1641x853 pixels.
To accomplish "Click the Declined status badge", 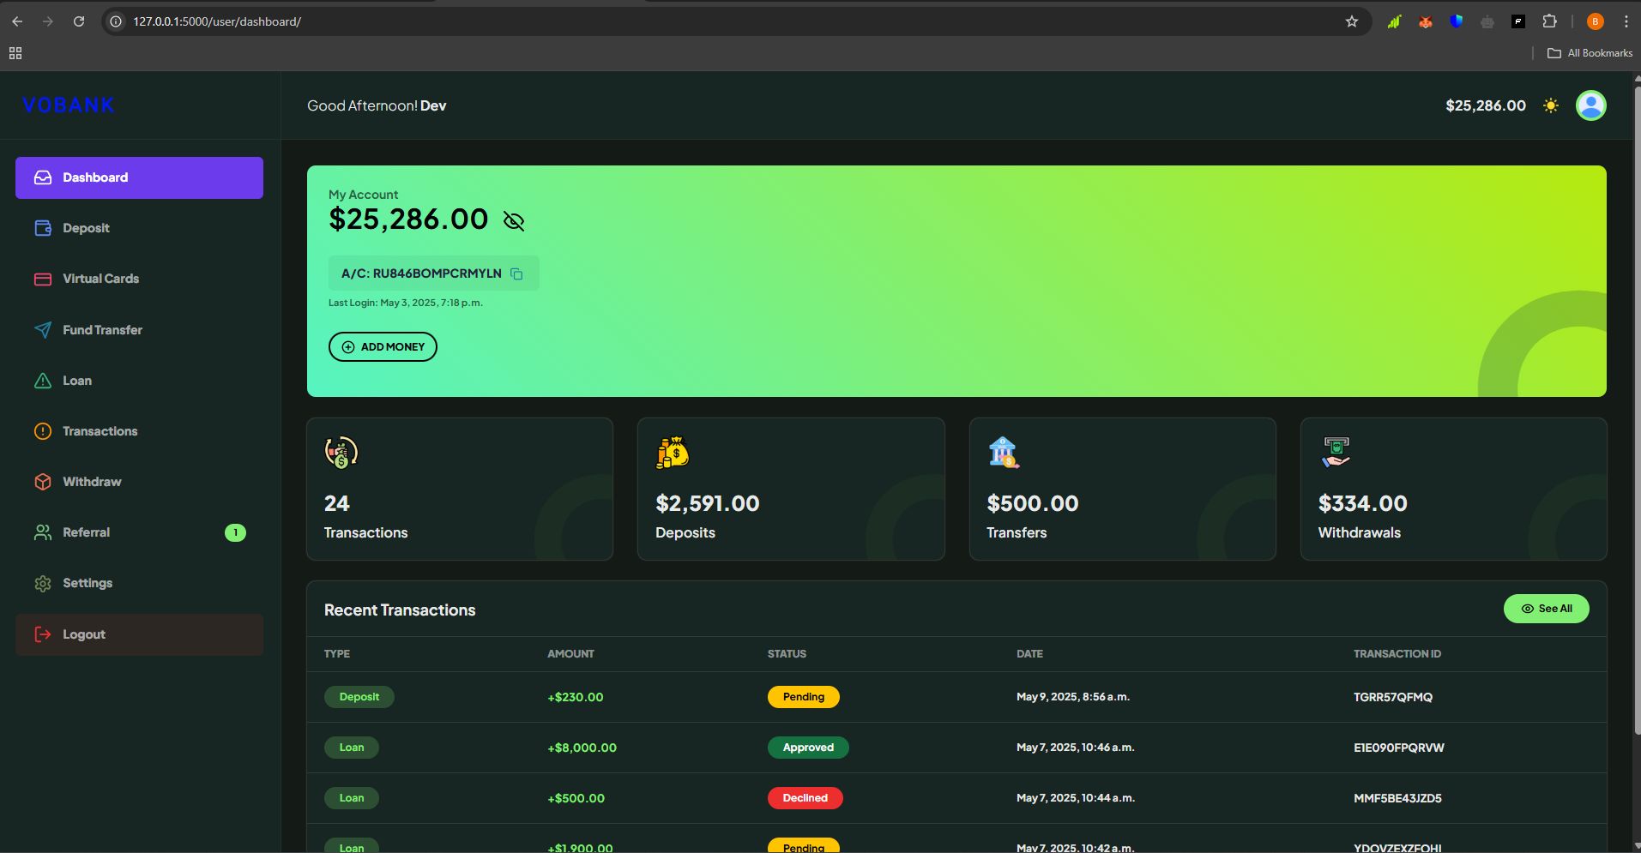I will [805, 798].
